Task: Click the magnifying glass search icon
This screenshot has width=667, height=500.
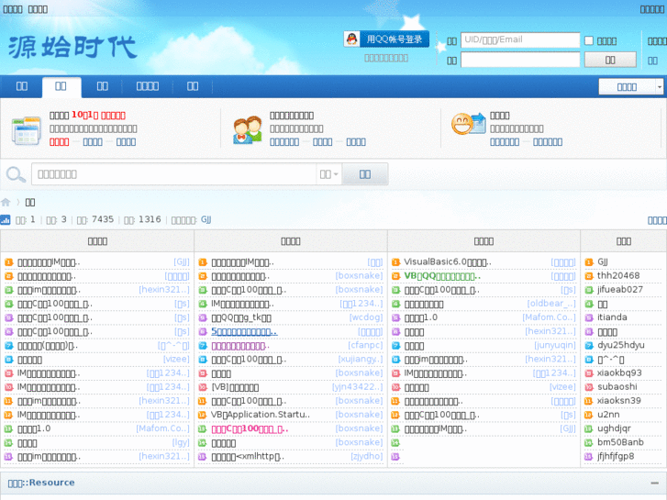Action: (16, 174)
